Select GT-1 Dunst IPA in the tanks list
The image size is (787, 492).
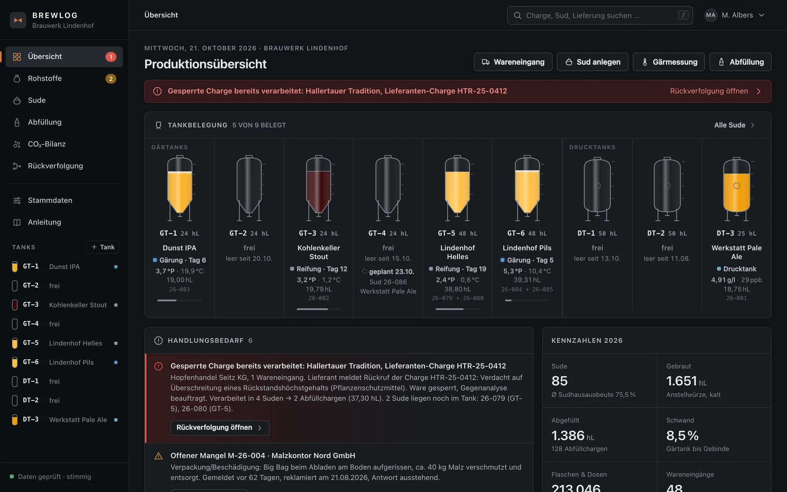point(65,266)
